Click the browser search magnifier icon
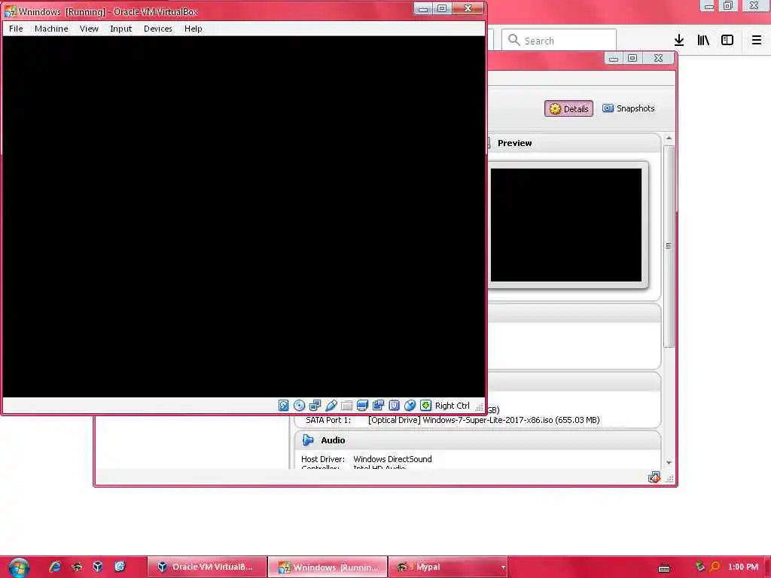 coord(513,41)
